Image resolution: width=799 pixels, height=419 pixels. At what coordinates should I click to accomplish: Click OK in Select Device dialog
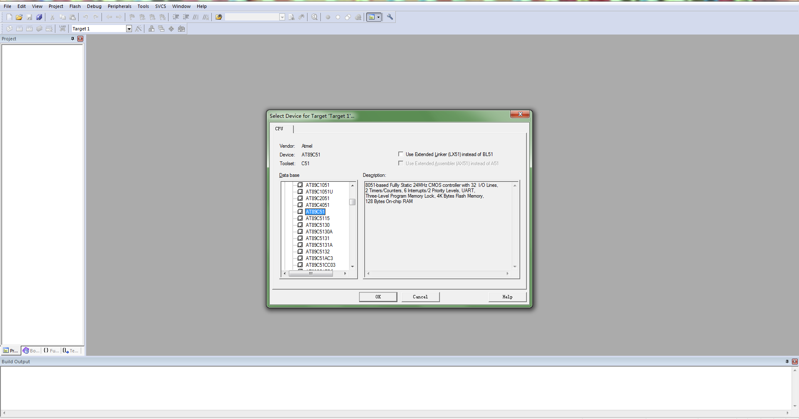[x=378, y=297]
